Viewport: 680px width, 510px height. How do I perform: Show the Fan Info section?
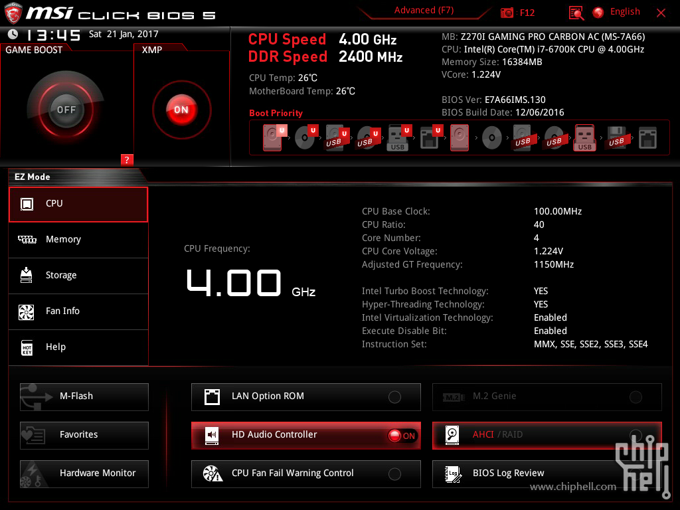tap(78, 312)
